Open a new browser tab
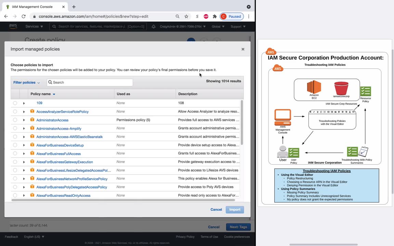This screenshot has width=394, height=246. tap(74, 7)
